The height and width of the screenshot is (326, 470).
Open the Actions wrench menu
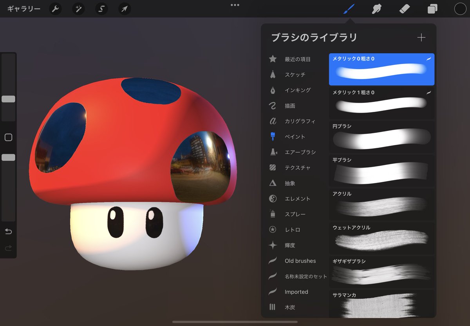pyautogui.click(x=56, y=9)
